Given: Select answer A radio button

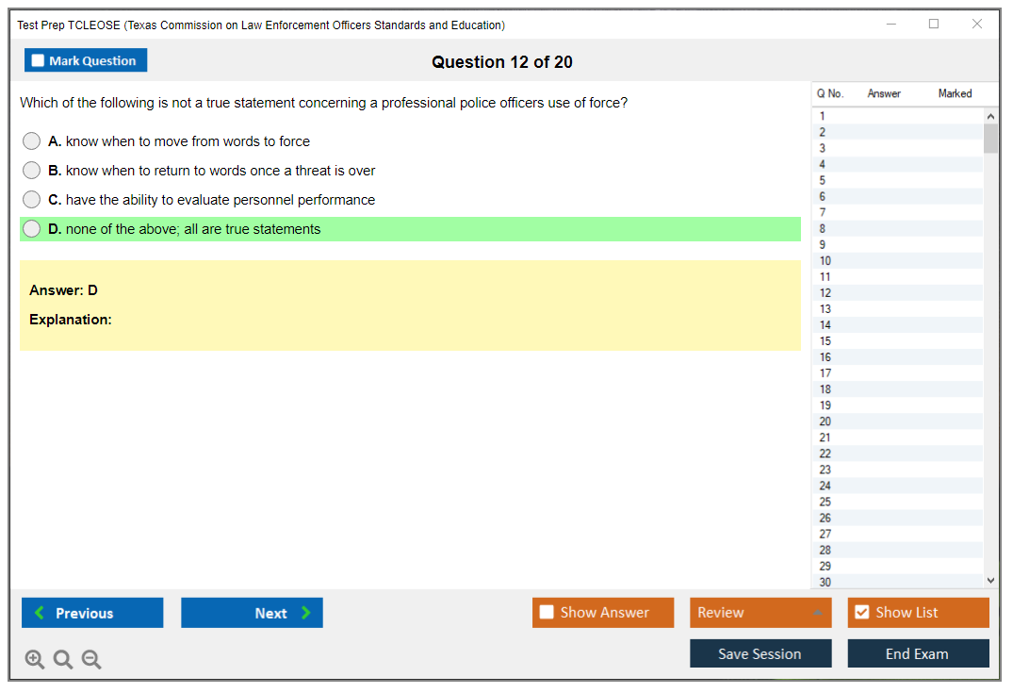Looking at the screenshot, I should click(32, 141).
